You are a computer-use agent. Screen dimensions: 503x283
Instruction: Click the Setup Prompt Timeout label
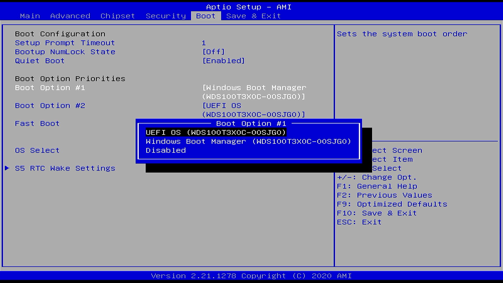coord(65,43)
